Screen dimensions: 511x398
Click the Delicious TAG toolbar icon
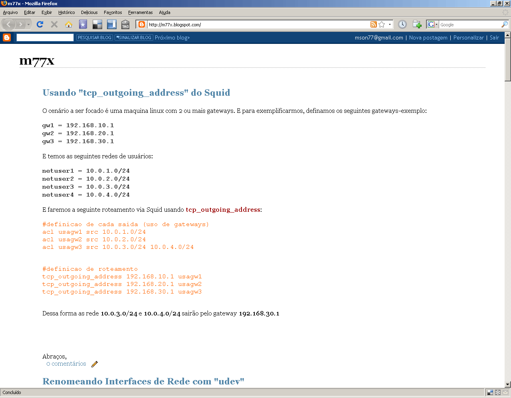pos(125,24)
